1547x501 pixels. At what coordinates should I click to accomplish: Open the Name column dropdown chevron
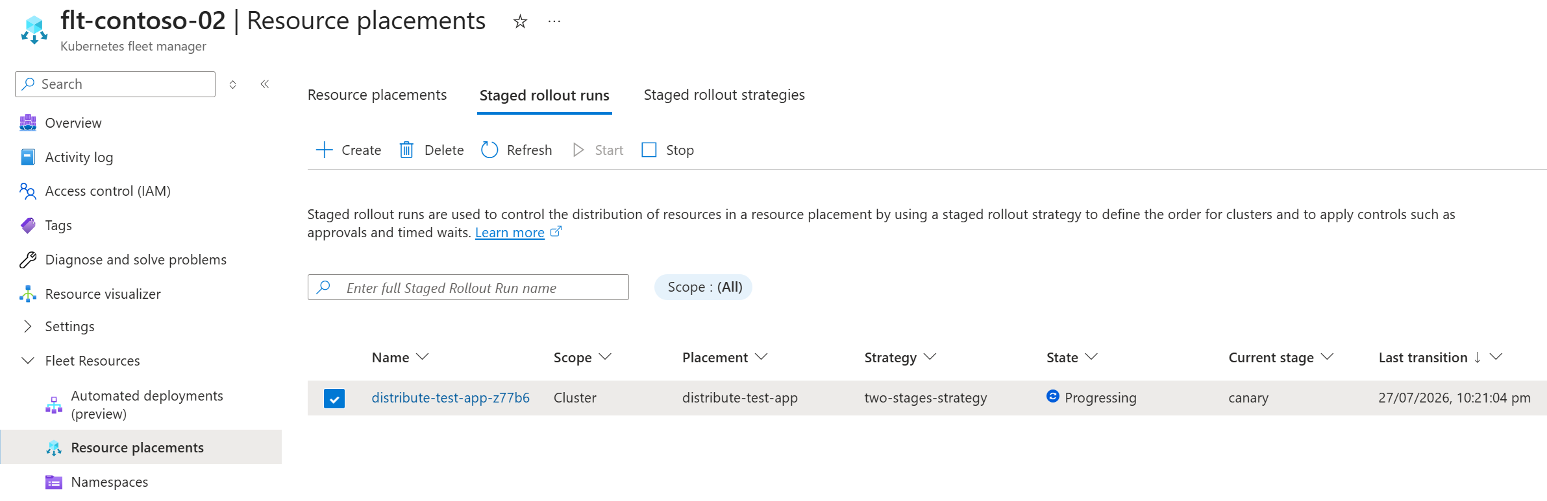pyautogui.click(x=422, y=356)
